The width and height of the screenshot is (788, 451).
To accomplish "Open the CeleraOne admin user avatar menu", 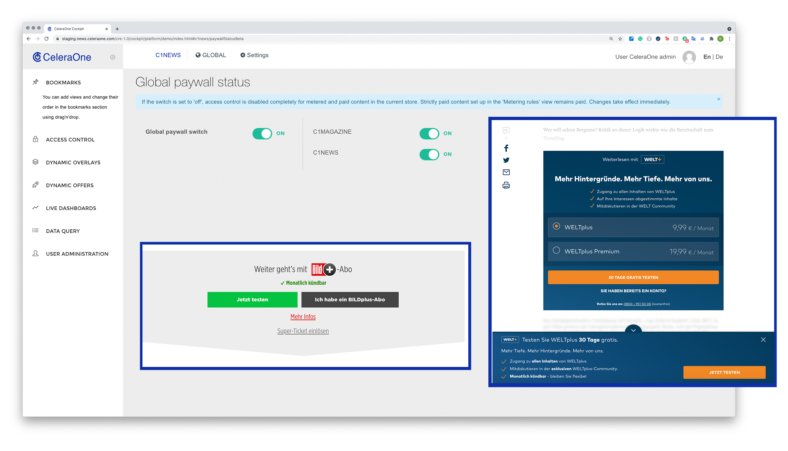I will (689, 57).
